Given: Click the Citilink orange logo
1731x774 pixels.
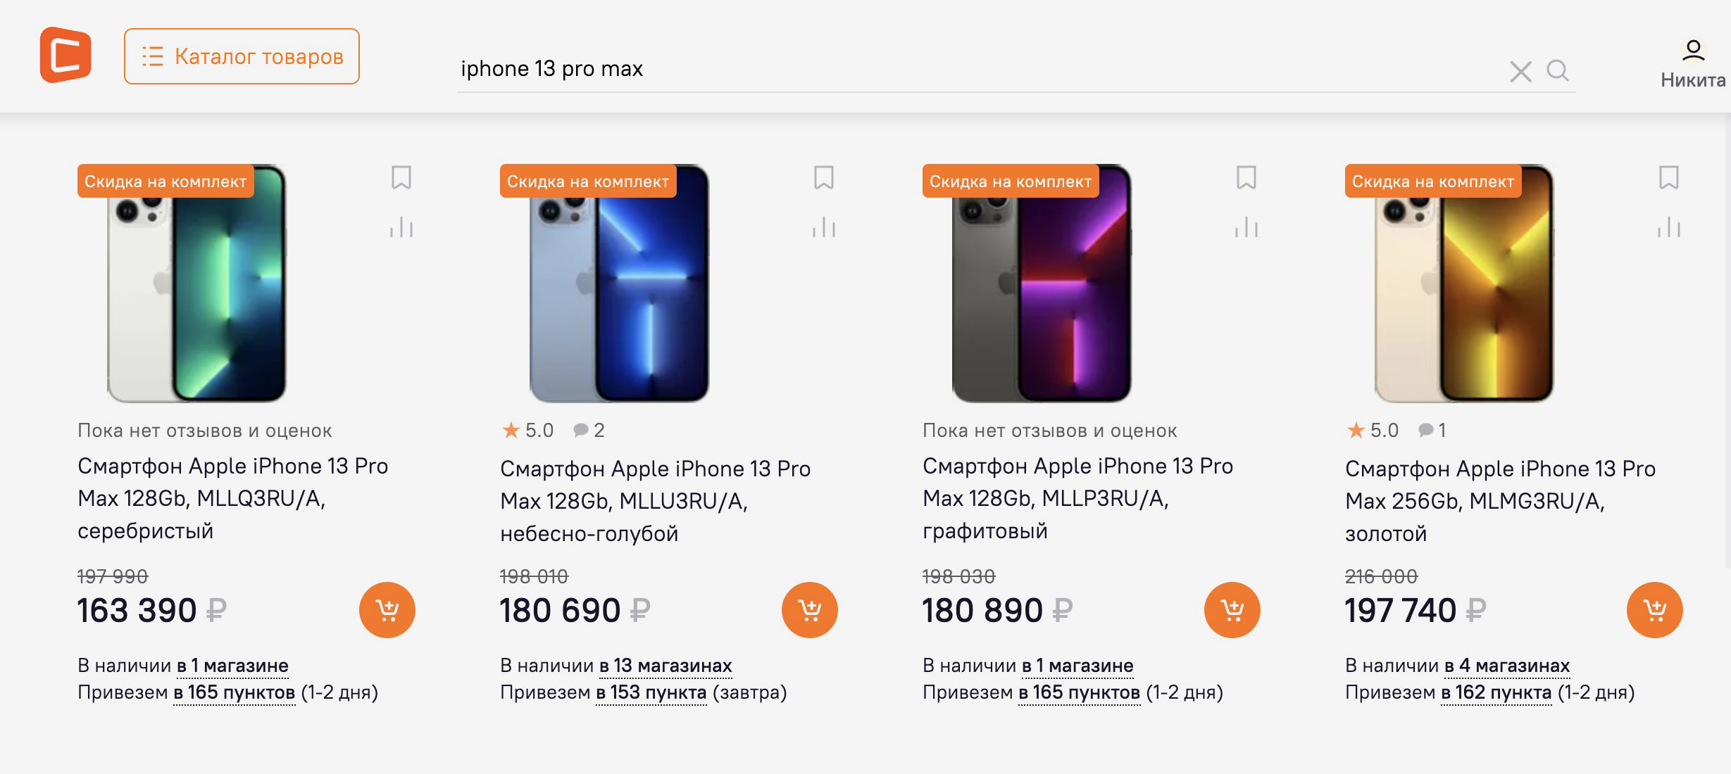Looking at the screenshot, I should [x=65, y=55].
